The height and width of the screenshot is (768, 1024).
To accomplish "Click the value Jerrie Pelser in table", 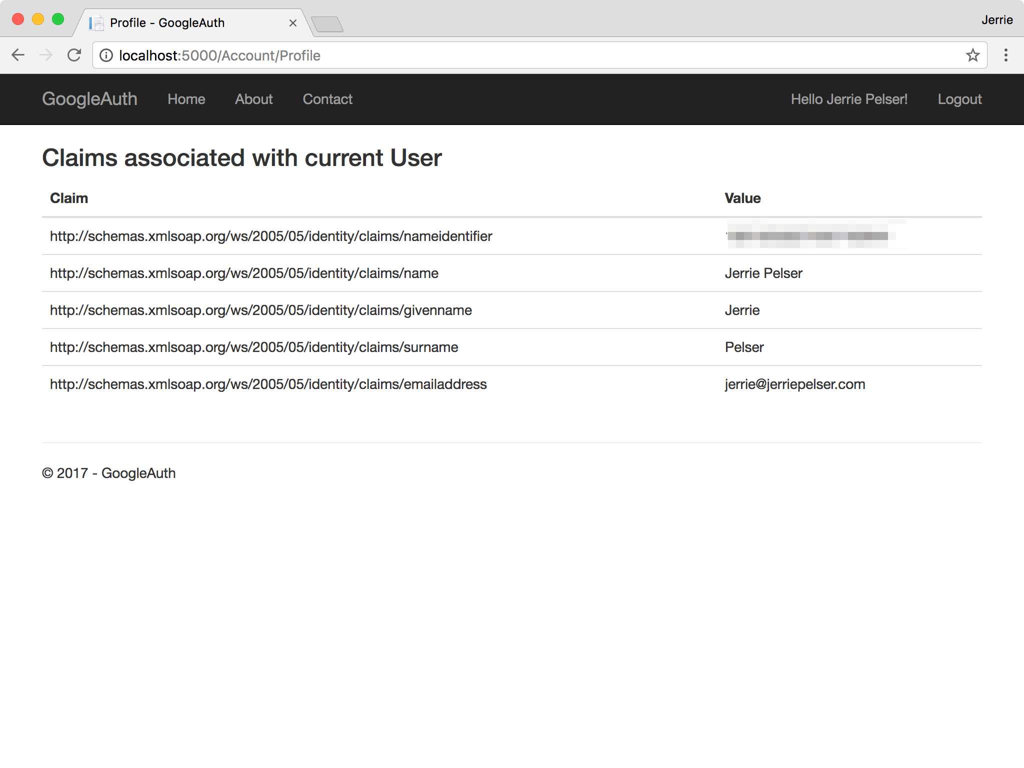I will pos(763,273).
